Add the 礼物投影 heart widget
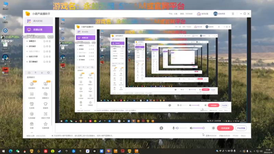 click(x=32, y=115)
